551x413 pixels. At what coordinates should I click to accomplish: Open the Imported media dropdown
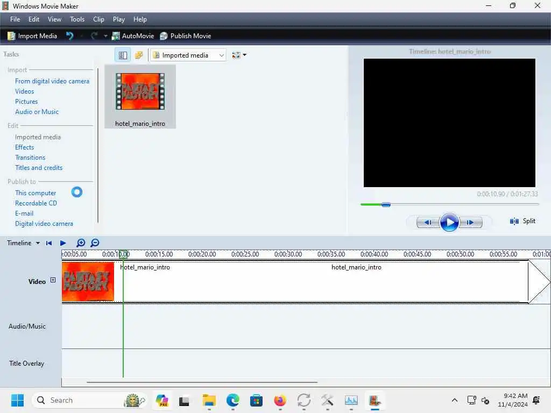(x=188, y=55)
